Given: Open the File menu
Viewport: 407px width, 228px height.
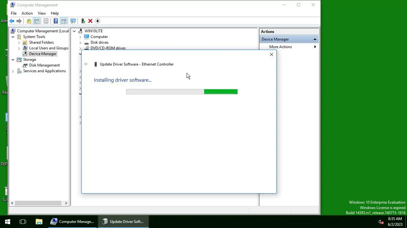Looking at the screenshot, I should 14,13.
